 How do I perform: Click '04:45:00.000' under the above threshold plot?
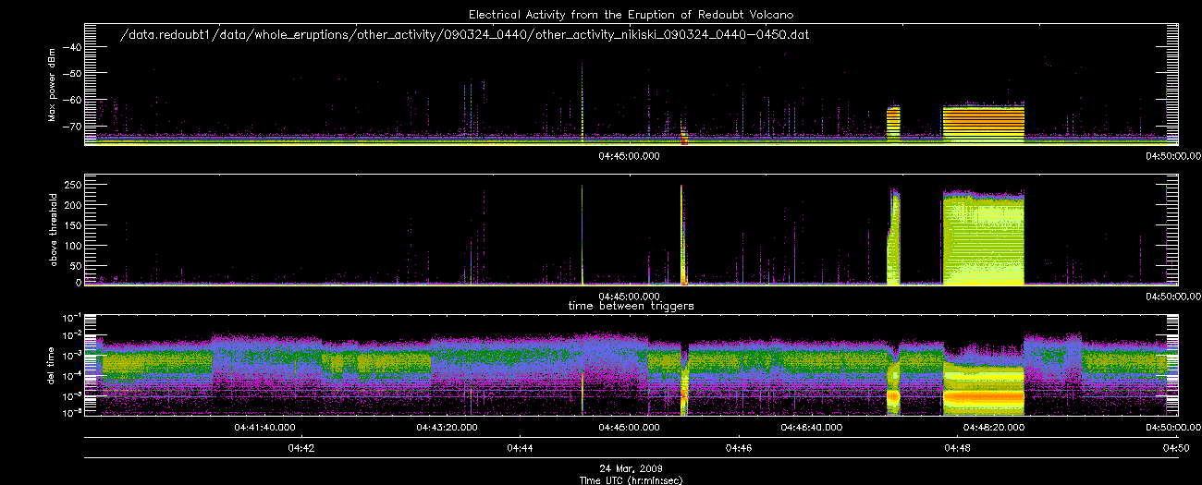pos(628,296)
